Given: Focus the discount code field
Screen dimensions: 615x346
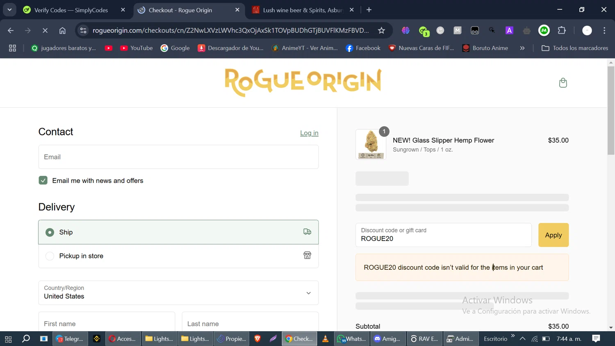Looking at the screenshot, I should 443,235.
